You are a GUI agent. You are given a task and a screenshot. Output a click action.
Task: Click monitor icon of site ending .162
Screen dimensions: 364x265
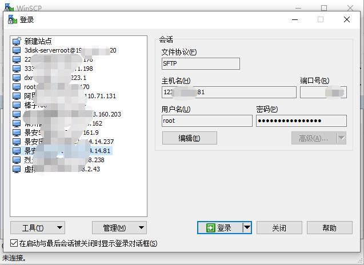tap(17, 123)
